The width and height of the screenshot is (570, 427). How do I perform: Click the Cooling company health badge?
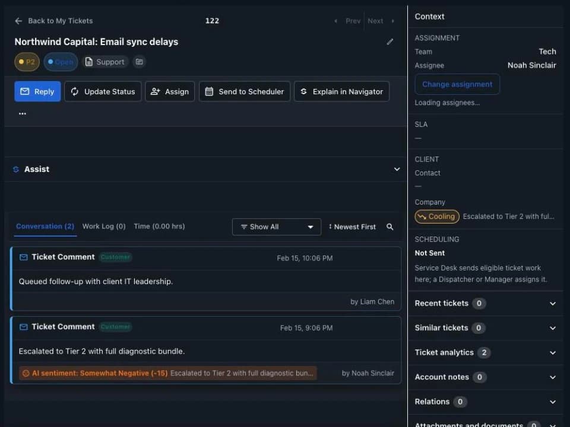(x=437, y=216)
